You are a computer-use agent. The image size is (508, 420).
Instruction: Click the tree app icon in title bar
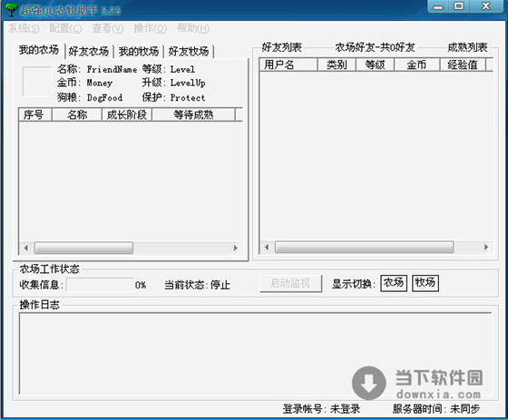(11, 9)
